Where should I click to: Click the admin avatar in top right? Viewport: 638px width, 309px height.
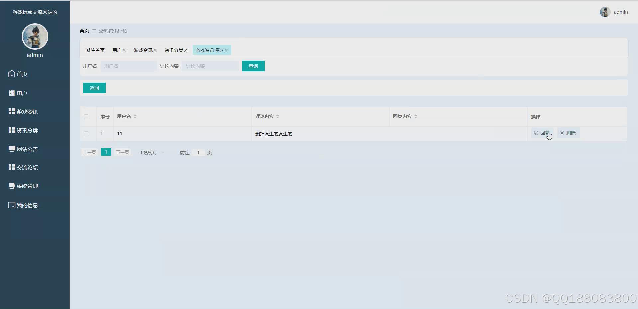tap(605, 12)
